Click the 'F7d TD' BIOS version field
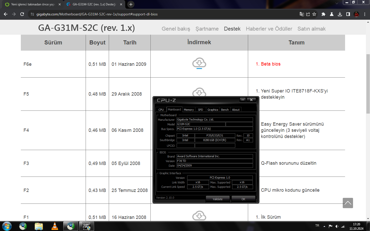Viewport: 370px width, 231px height. click(215, 161)
